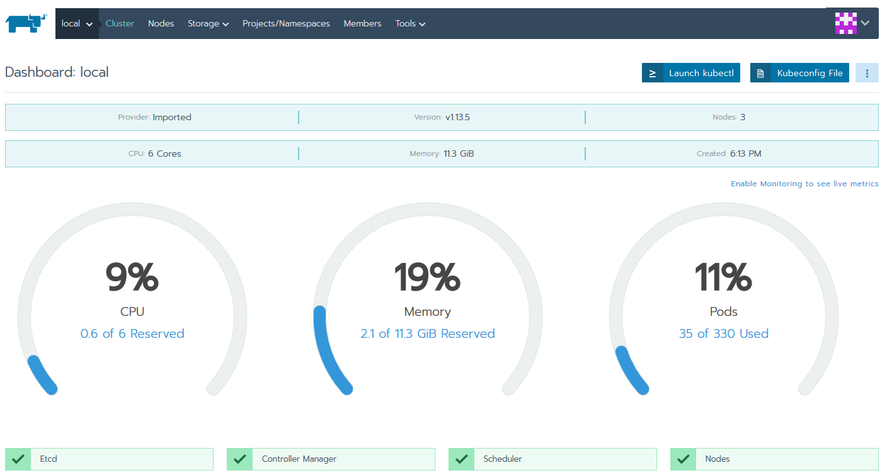The width and height of the screenshot is (887, 475).
Task: Open the local cluster dropdown
Action: (77, 23)
